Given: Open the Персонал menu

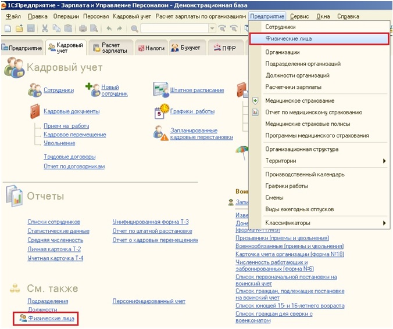Looking at the screenshot, I should (96, 16).
